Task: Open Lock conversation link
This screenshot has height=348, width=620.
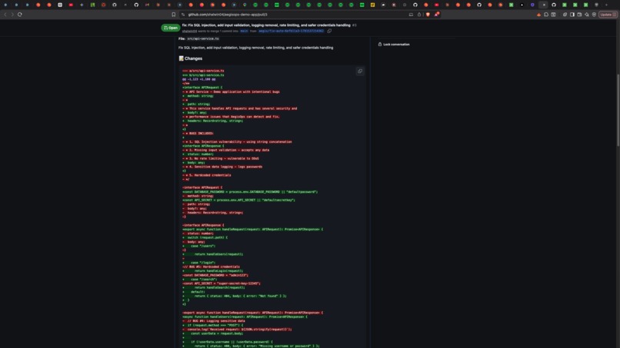Action: (x=397, y=45)
